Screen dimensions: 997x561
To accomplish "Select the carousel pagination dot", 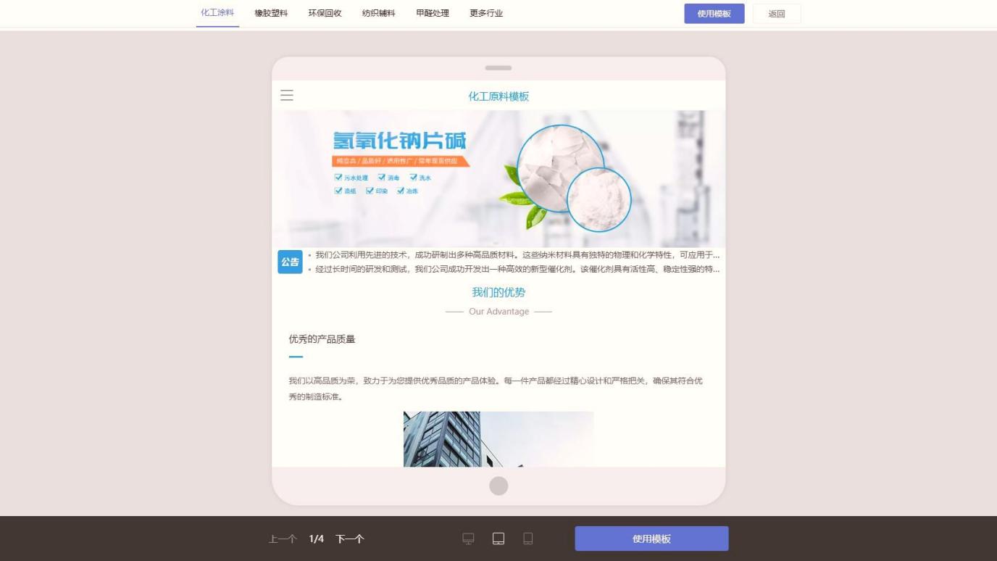I will tap(498, 486).
